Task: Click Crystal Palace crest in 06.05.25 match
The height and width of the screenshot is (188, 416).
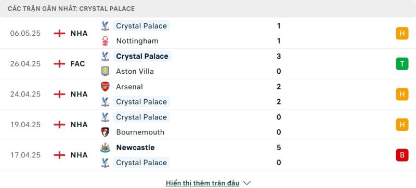Action: (106, 25)
